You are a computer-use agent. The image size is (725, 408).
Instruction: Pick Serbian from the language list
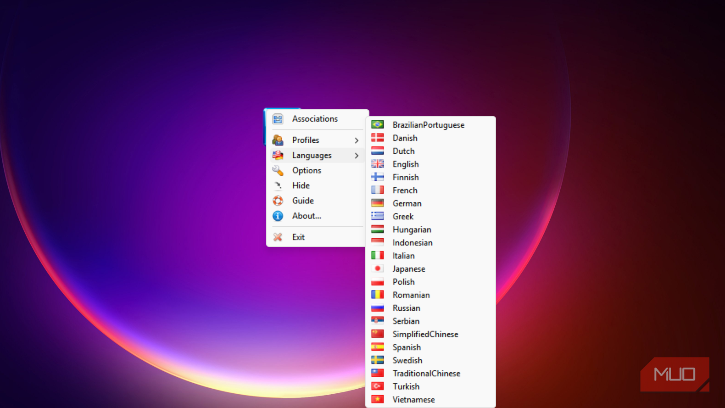pos(430,321)
